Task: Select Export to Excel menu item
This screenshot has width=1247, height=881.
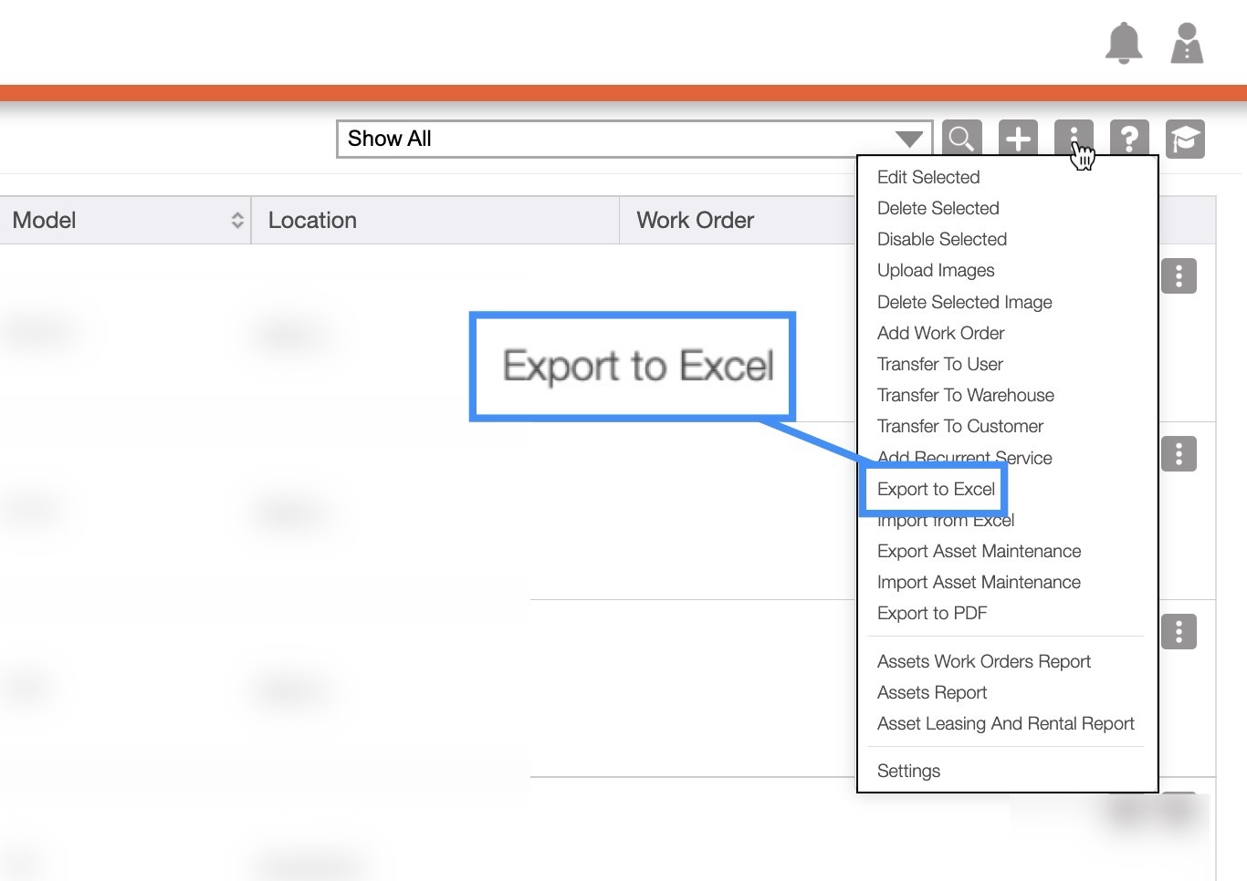Action: [936, 489]
